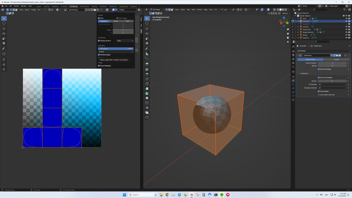This screenshot has height=198, width=352.
Task: Select Simple subdivision type button
Action: (336, 59)
